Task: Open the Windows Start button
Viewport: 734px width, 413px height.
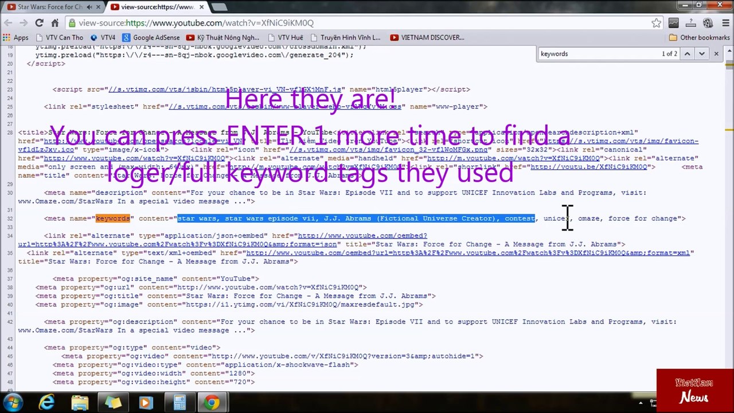Action: (13, 403)
